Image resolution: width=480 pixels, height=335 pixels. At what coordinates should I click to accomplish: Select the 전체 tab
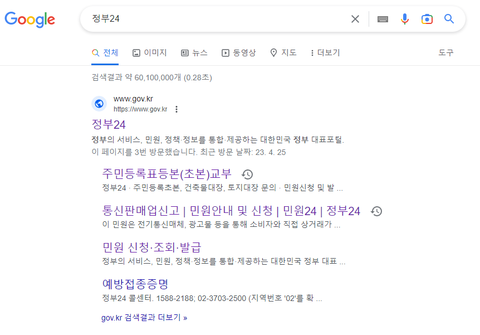105,53
